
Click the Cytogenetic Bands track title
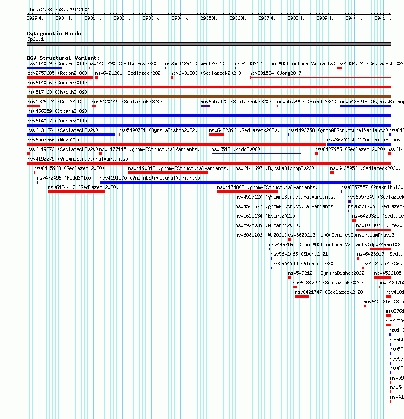click(54, 34)
